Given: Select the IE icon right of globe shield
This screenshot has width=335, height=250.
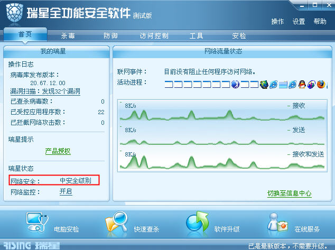Looking at the screenshot, I should click(x=274, y=85).
